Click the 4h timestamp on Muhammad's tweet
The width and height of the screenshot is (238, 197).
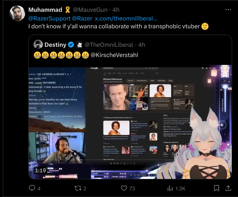pyautogui.click(x=116, y=10)
